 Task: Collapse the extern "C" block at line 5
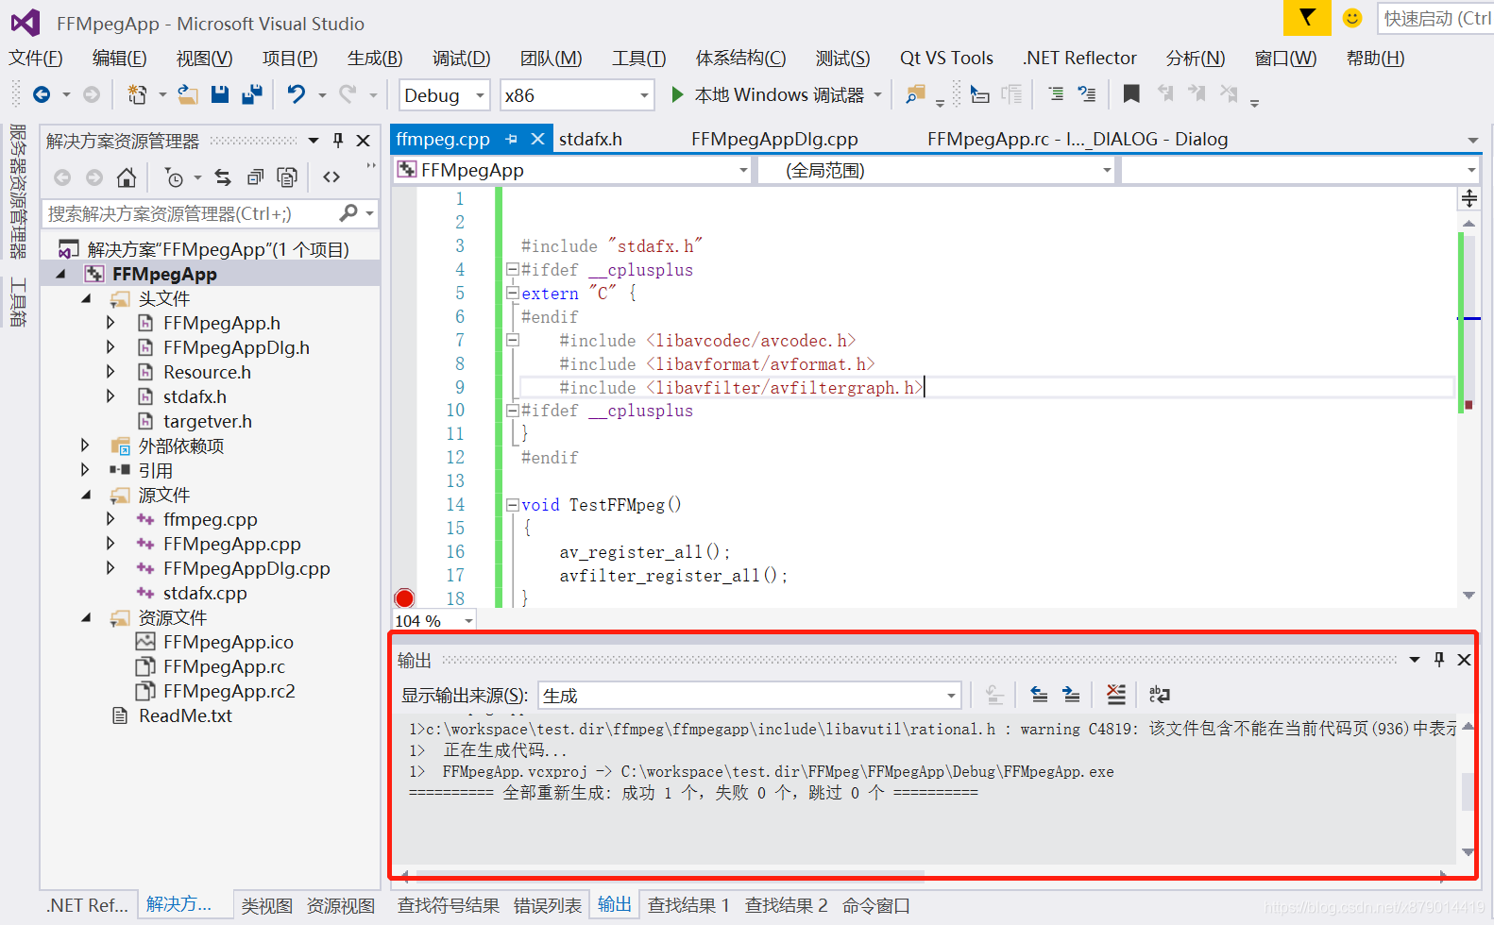coord(512,293)
